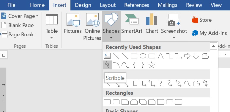
Task: Open the Office Store
Action: coord(202,20)
